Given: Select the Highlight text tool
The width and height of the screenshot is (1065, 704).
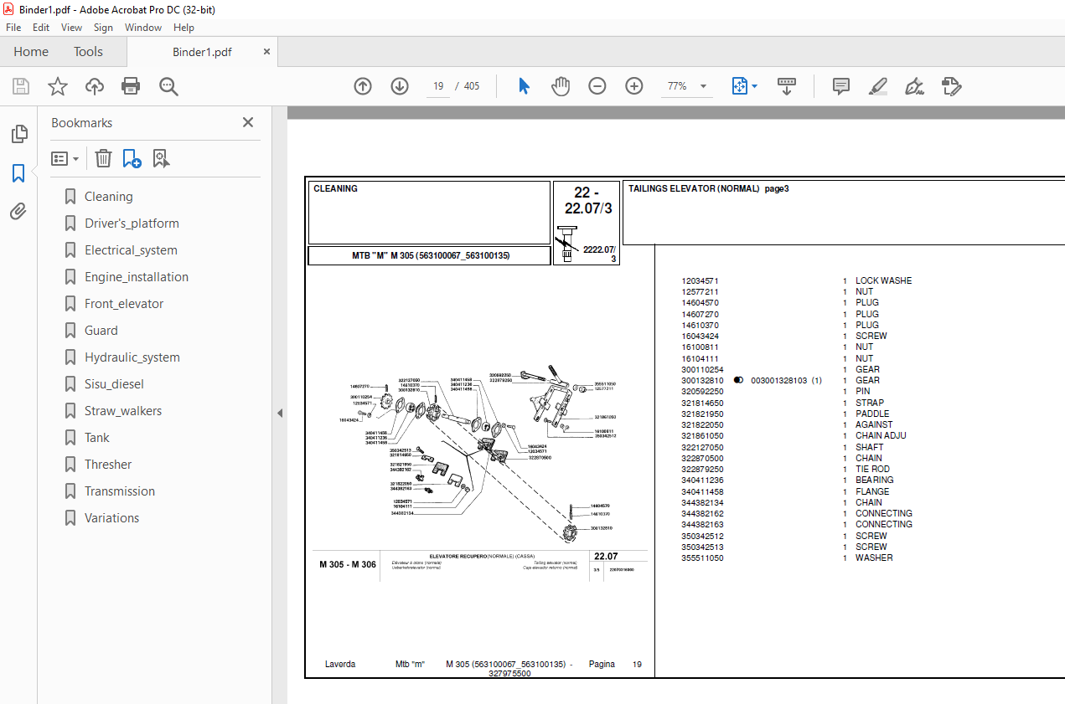Looking at the screenshot, I should pyautogui.click(x=878, y=86).
